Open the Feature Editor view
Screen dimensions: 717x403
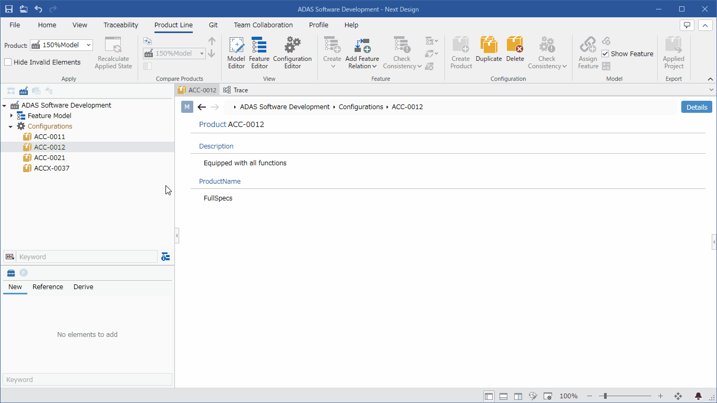[x=259, y=52]
